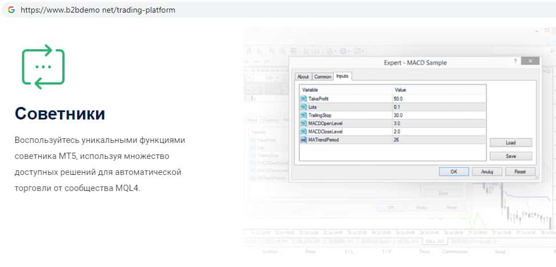The image size is (556, 267).
Task: Switch to the About tab
Action: pyautogui.click(x=303, y=77)
